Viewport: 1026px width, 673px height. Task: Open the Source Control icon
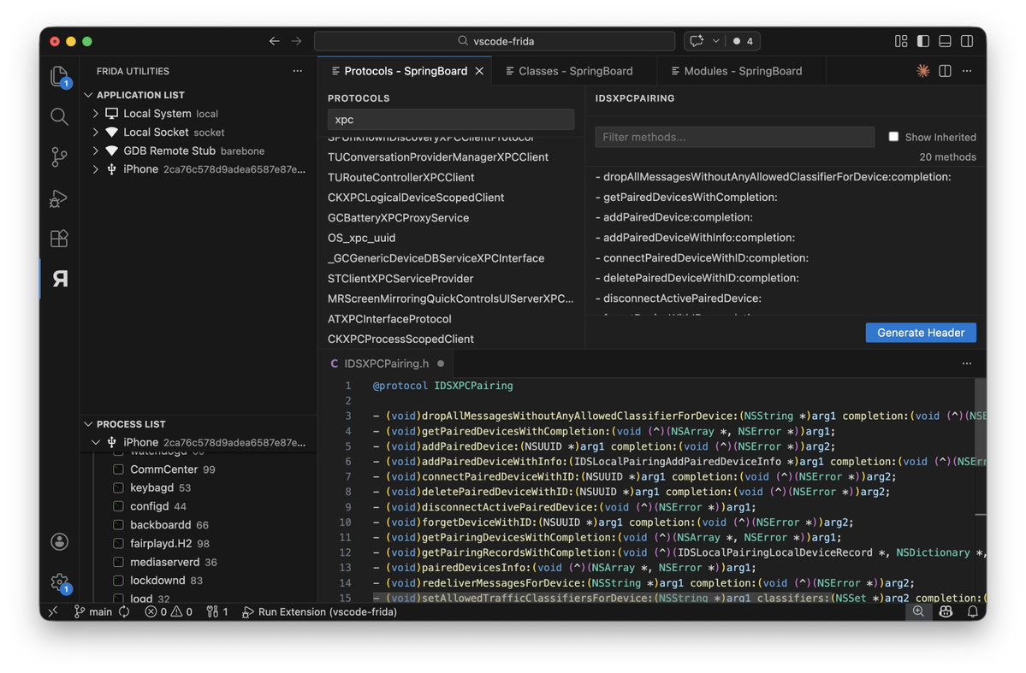click(x=58, y=156)
